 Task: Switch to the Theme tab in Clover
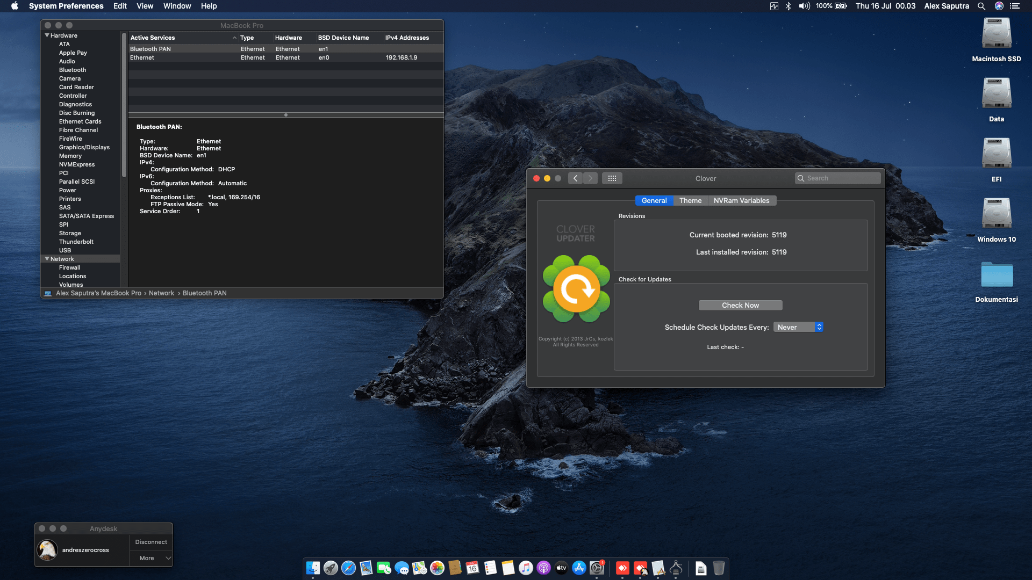point(690,200)
